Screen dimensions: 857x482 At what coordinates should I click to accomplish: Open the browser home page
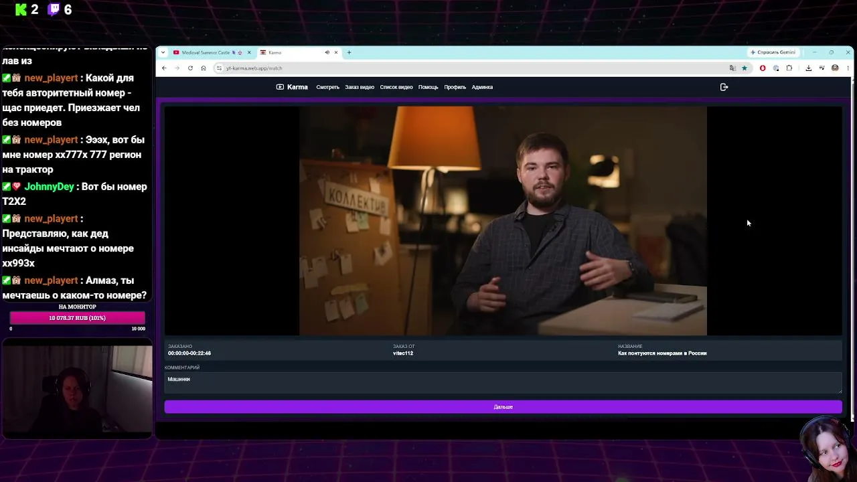pos(204,68)
